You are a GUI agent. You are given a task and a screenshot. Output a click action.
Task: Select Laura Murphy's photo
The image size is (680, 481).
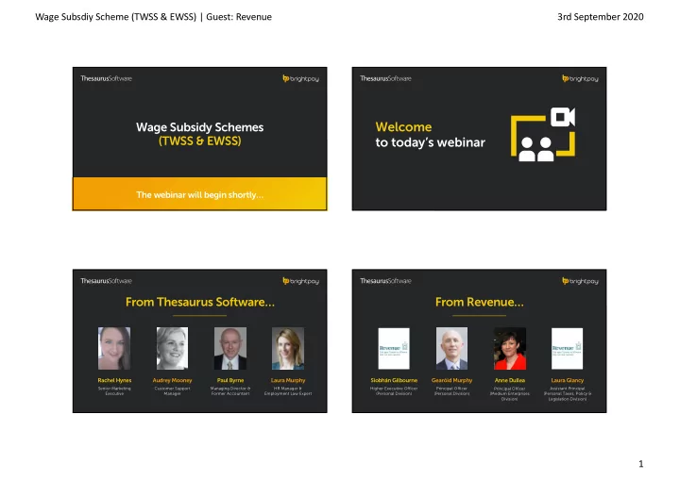pyautogui.click(x=288, y=348)
